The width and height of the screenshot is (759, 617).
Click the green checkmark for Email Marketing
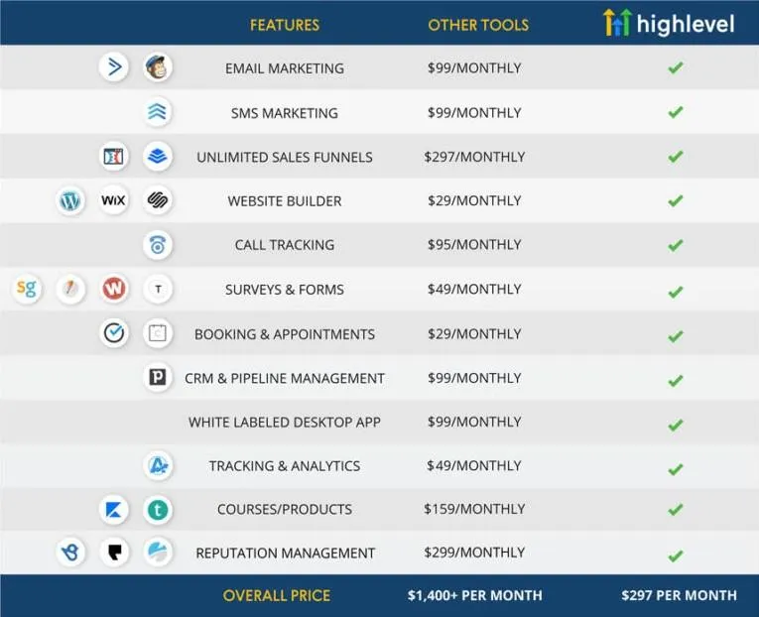click(x=676, y=67)
